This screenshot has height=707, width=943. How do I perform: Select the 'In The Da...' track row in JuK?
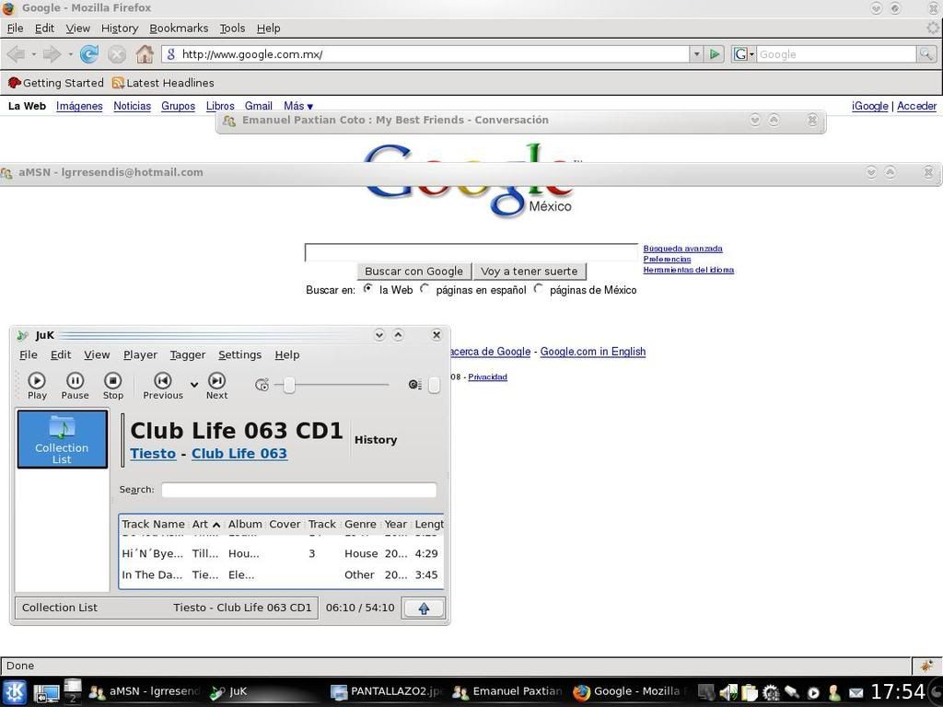(x=281, y=575)
